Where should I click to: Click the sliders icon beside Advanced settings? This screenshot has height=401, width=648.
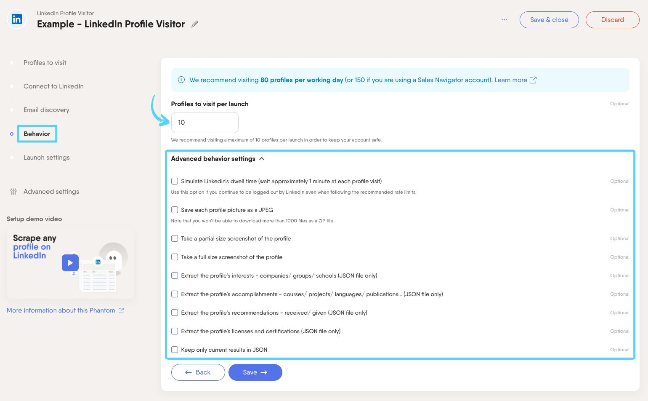pos(13,192)
